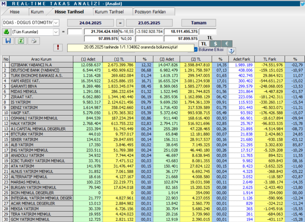Click the Twitter bird icon
305x222 pixels.
pyautogui.click(x=302, y=4)
